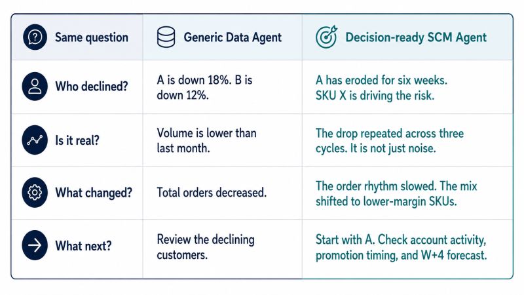Viewport: 524px width, 295px height.
Task: Click the target with arrow icon
Action: click(326, 37)
